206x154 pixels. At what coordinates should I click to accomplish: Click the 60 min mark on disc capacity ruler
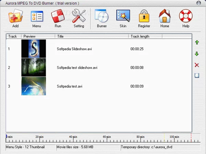[x=107, y=137]
